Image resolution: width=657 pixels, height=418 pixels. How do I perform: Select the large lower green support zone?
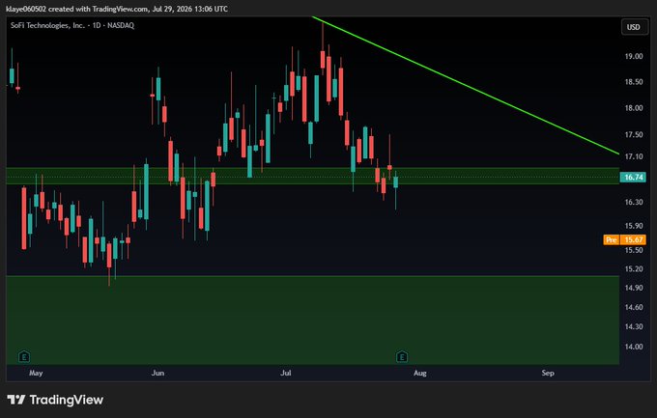pyautogui.click(x=313, y=320)
